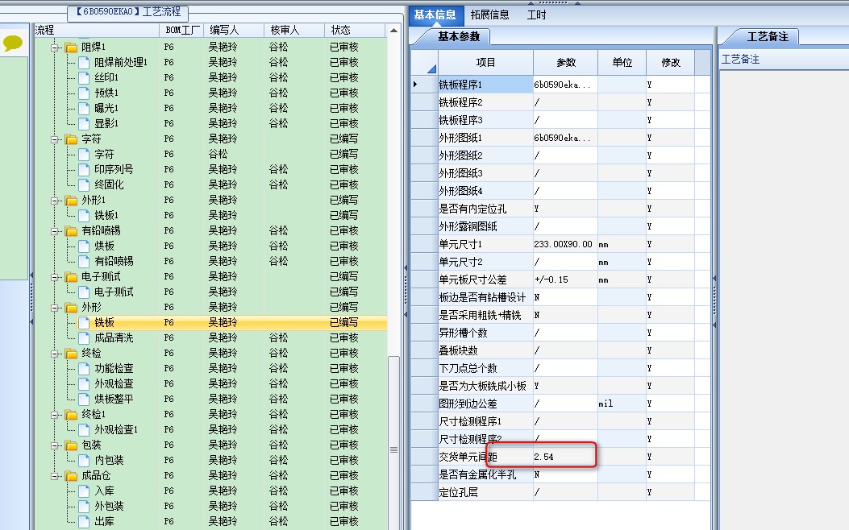Collapse the 外形1 tree group

coord(55,201)
